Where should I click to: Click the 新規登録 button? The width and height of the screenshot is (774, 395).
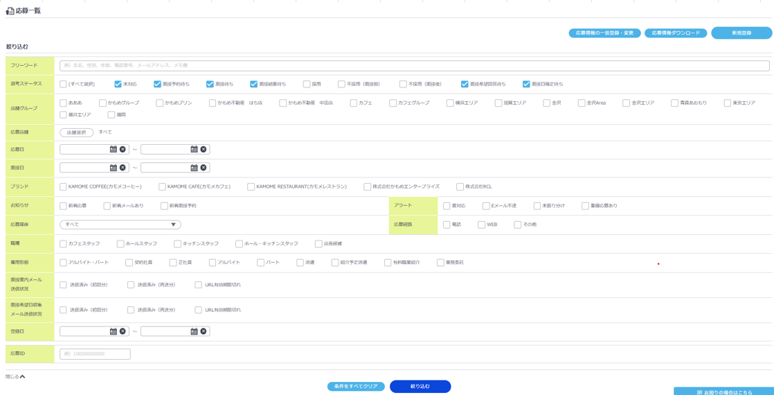[741, 33]
